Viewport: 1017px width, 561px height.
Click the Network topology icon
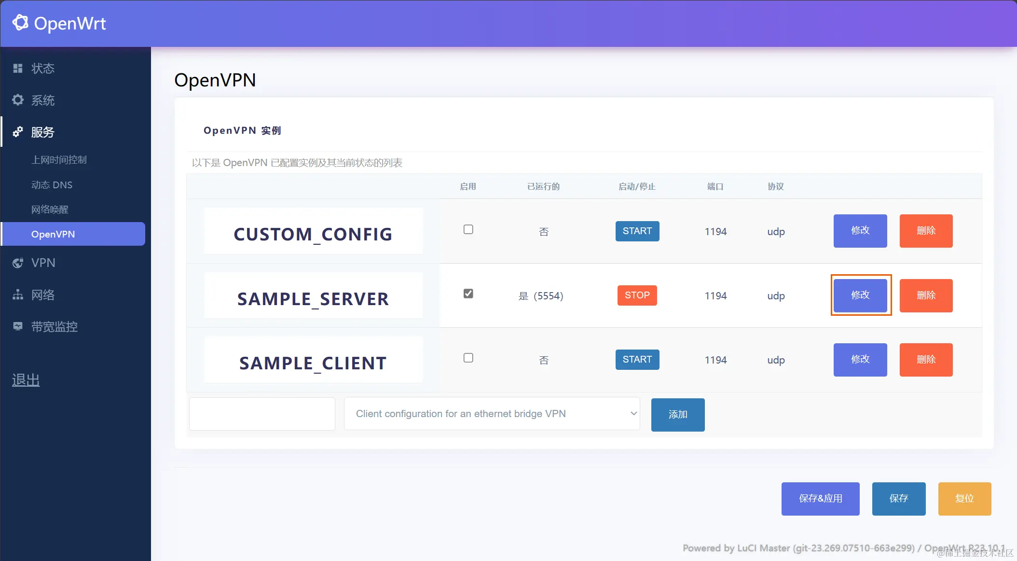pyautogui.click(x=18, y=295)
